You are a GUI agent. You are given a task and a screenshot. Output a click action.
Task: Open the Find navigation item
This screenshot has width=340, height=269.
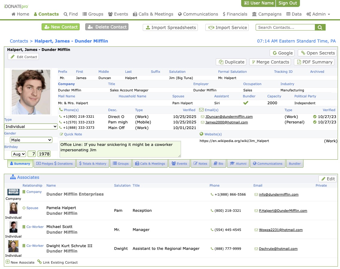tap(71, 14)
